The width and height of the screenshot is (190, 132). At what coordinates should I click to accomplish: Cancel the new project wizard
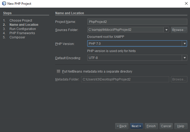coord(166,126)
